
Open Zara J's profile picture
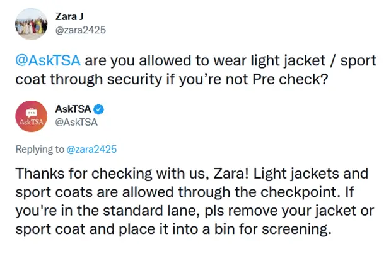(31, 24)
